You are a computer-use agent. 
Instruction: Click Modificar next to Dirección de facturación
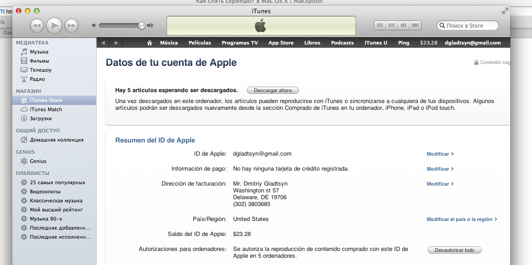click(x=440, y=184)
